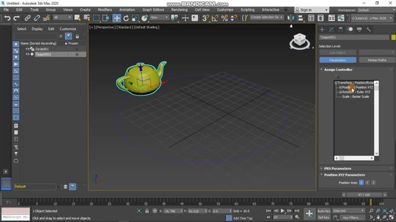Select X under Position Axis
Viewport: 396px width, 222px height.
[x=361, y=183]
